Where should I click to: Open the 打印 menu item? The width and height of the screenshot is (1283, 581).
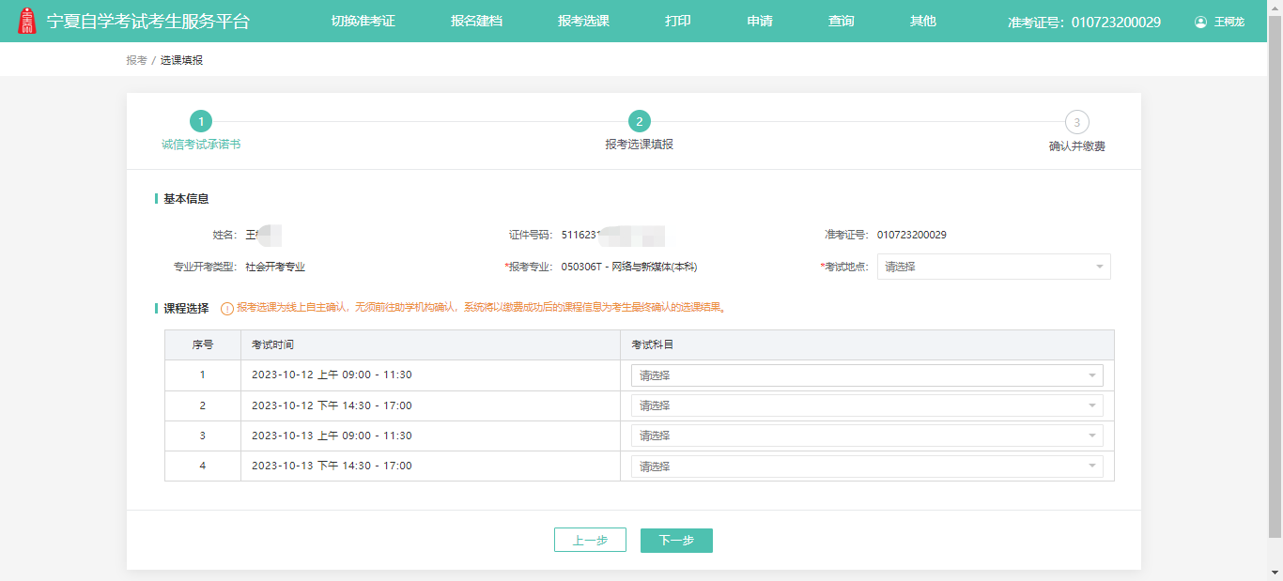pyautogui.click(x=677, y=21)
